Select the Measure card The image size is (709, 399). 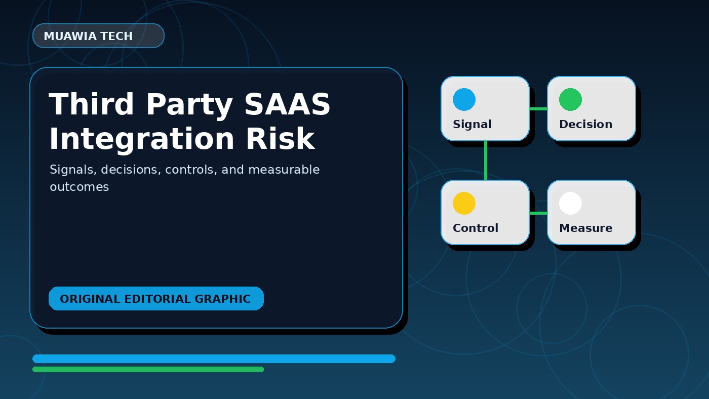tap(592, 213)
